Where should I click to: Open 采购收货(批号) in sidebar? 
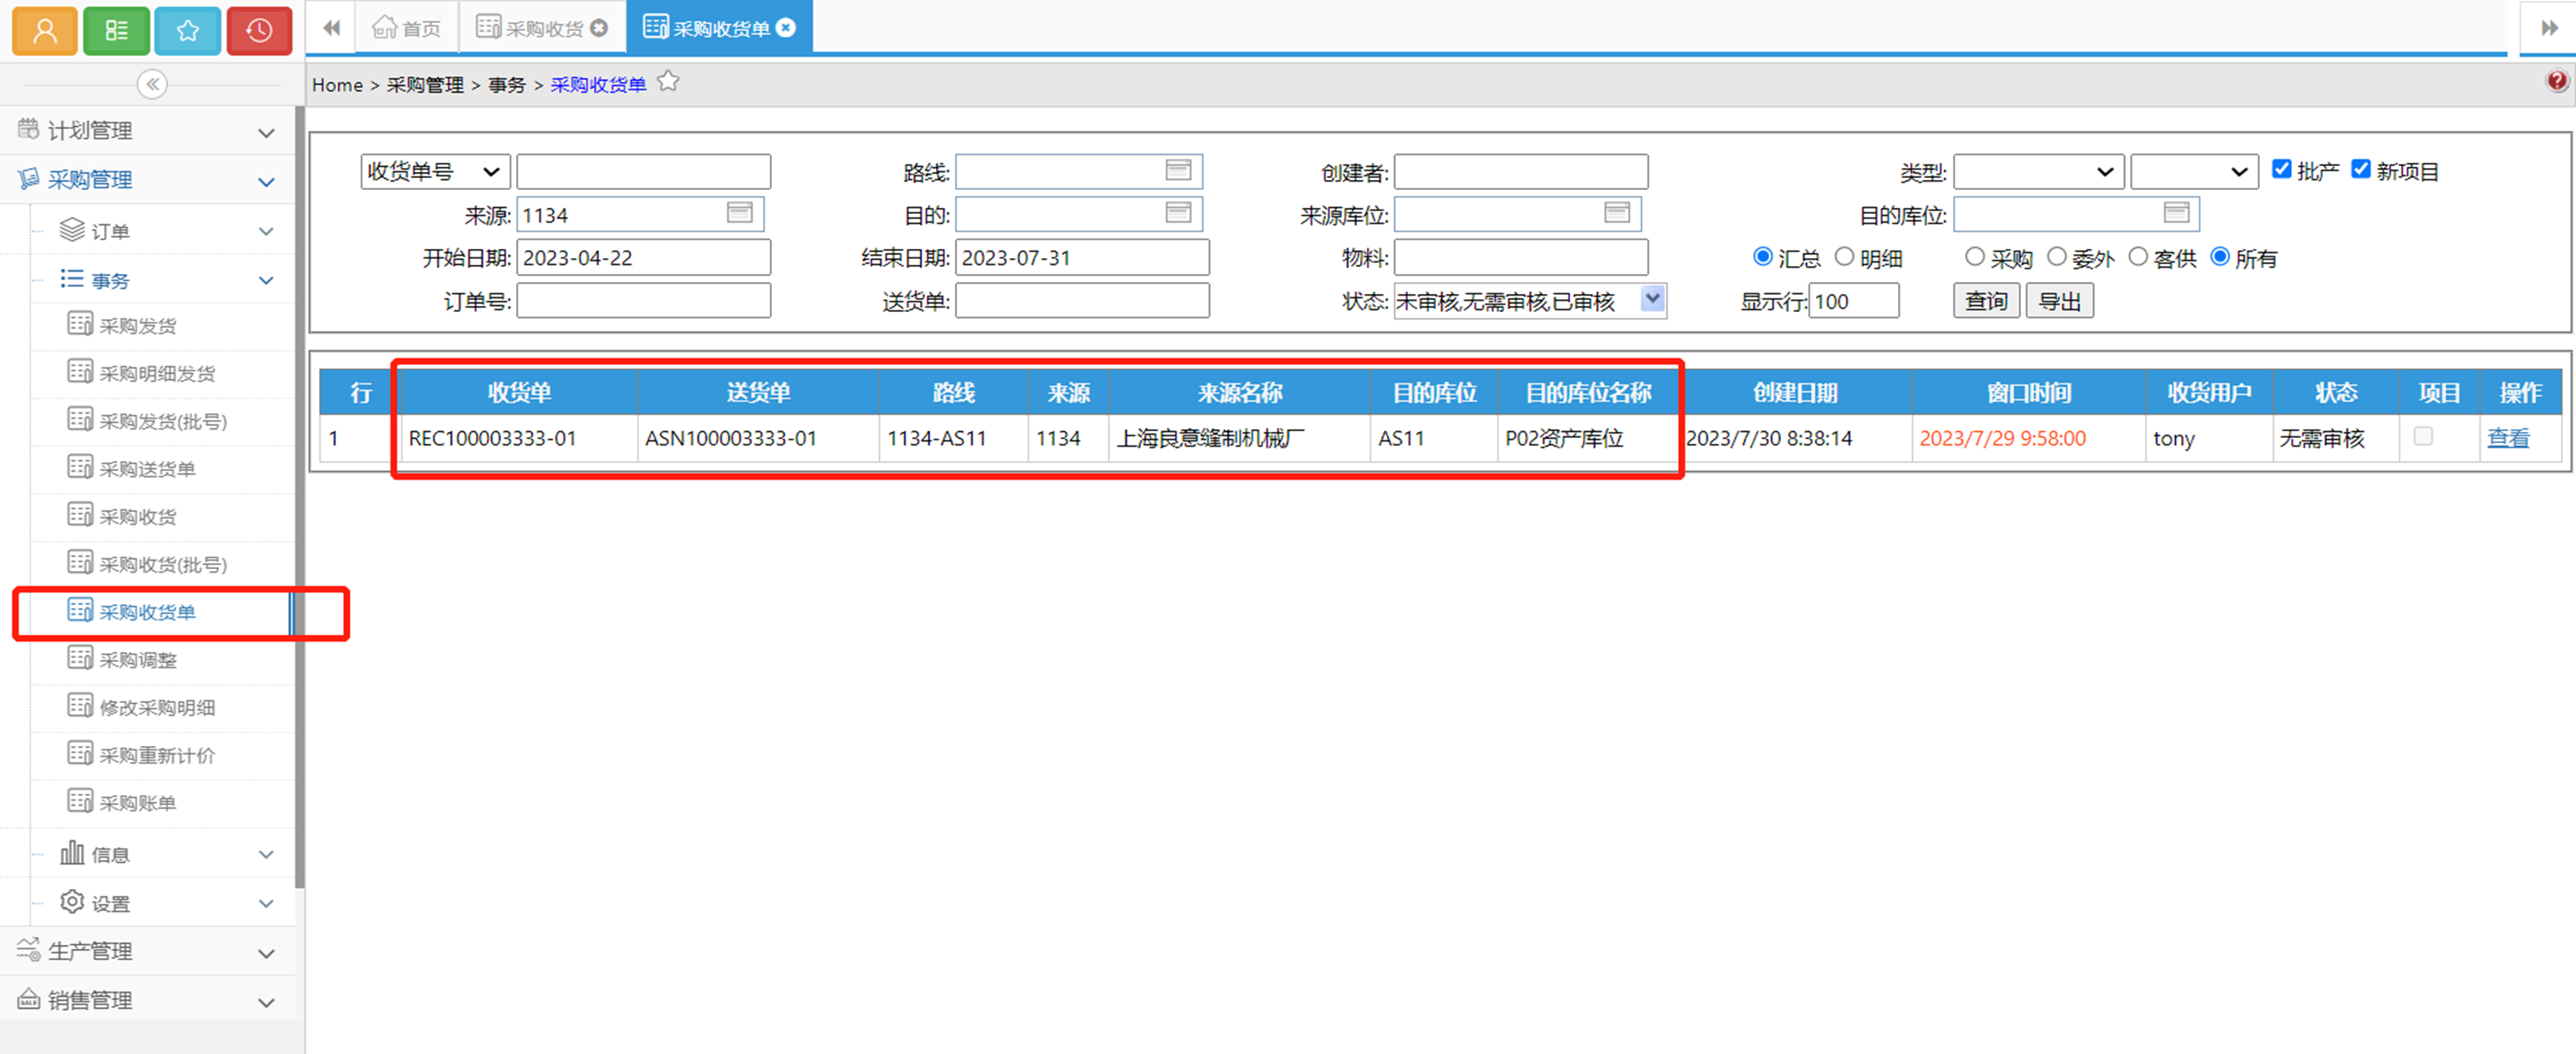tap(163, 564)
